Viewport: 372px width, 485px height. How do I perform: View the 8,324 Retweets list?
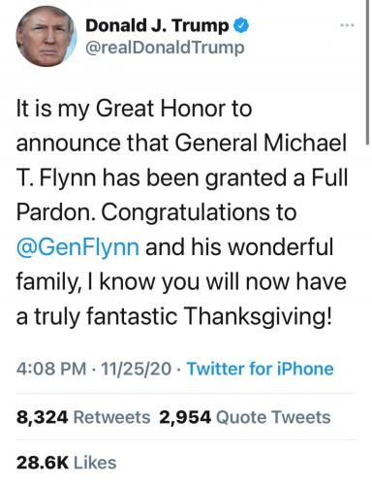(x=83, y=417)
